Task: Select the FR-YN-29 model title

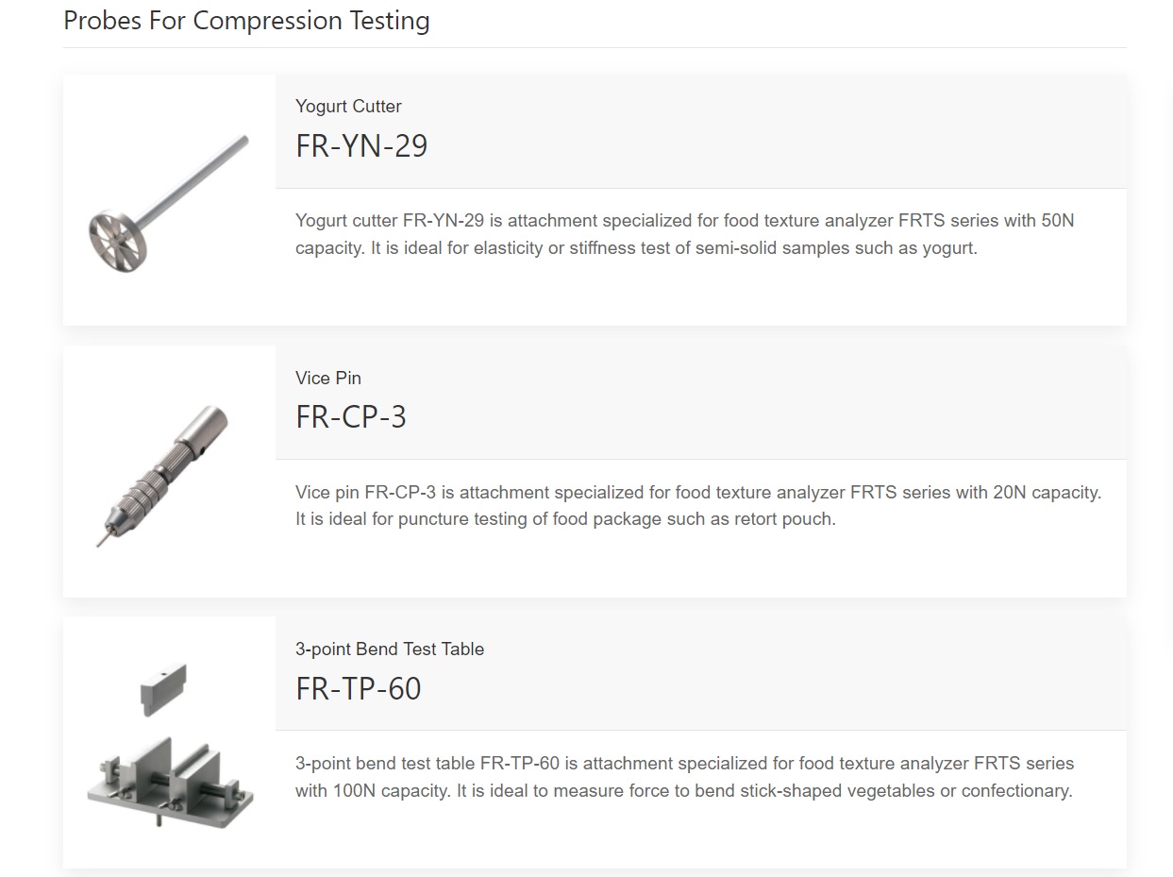Action: pos(361,146)
